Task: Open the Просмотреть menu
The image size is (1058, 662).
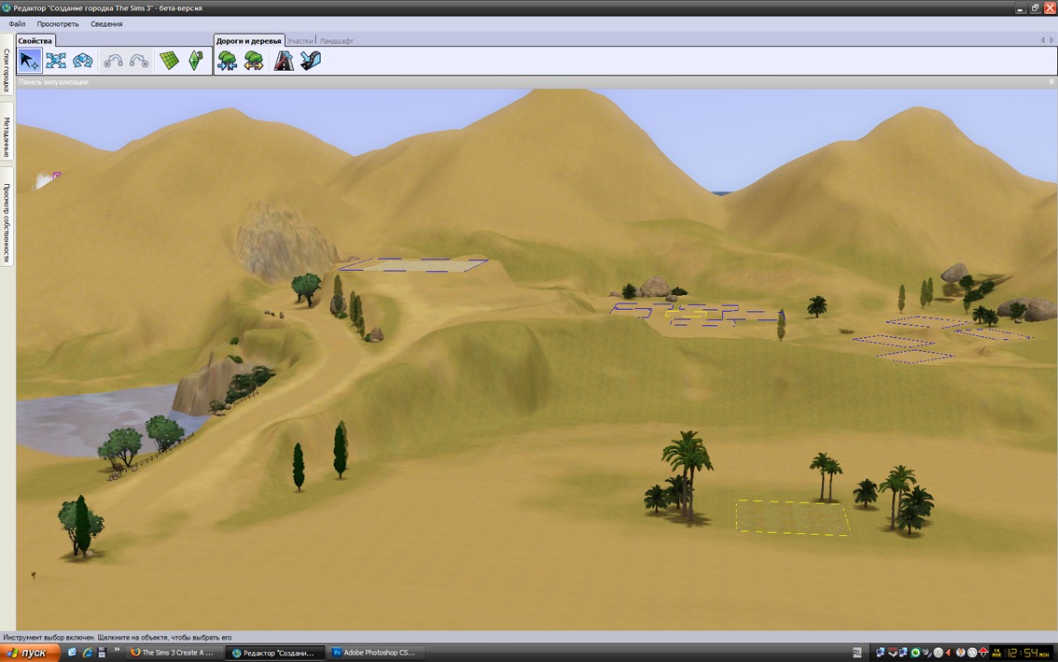Action: pyautogui.click(x=57, y=23)
